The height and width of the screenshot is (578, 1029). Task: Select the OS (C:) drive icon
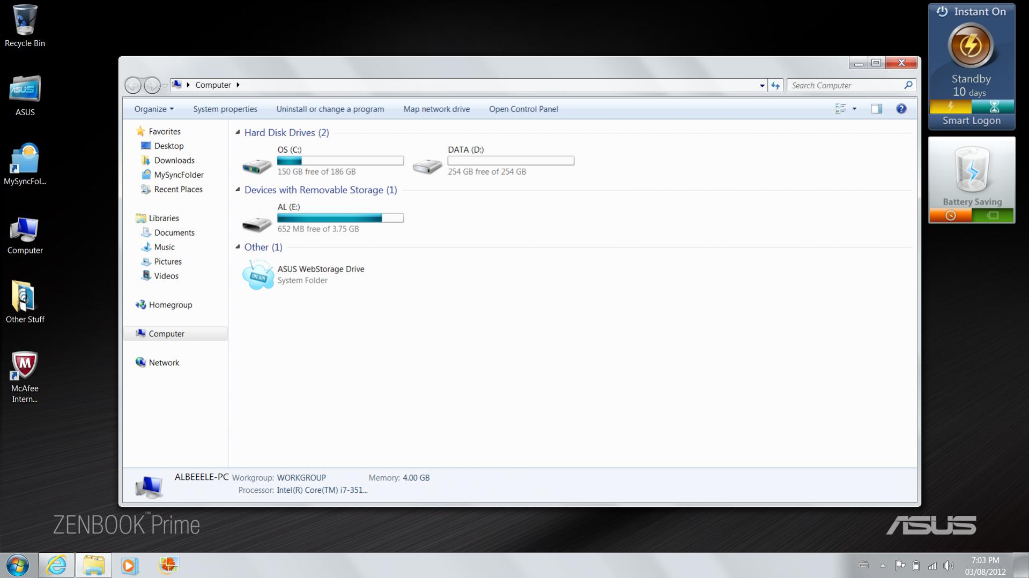257,166
